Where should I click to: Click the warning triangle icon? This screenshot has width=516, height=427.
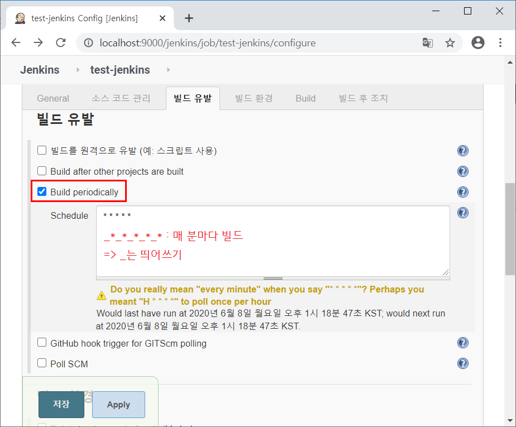[x=102, y=295]
